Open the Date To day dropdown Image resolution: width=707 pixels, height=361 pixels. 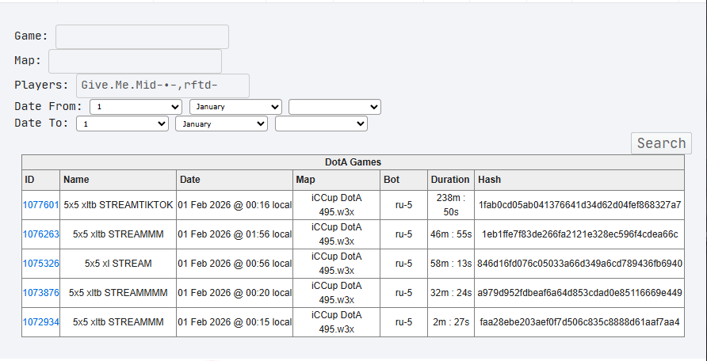(x=123, y=123)
